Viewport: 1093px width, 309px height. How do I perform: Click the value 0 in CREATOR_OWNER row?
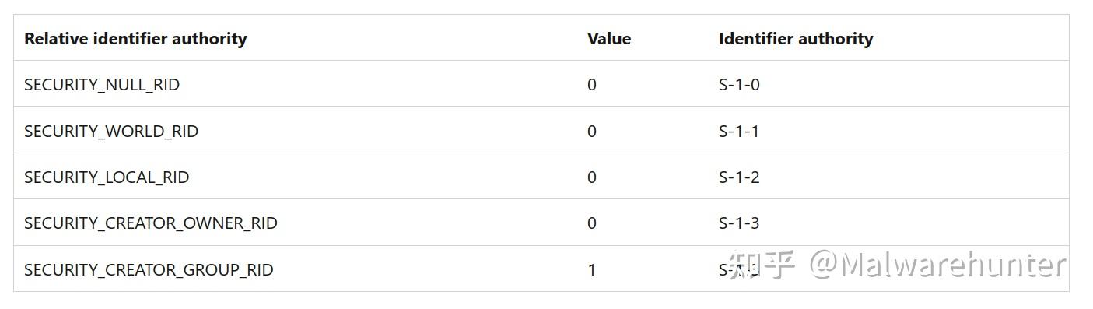592,223
